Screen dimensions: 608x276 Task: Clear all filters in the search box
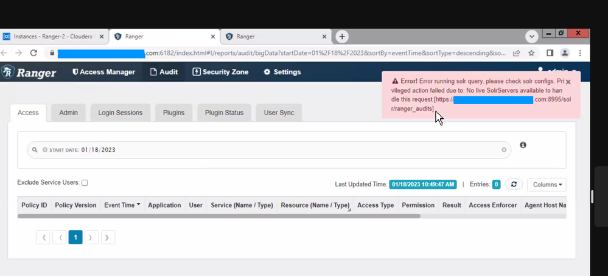[504, 149]
